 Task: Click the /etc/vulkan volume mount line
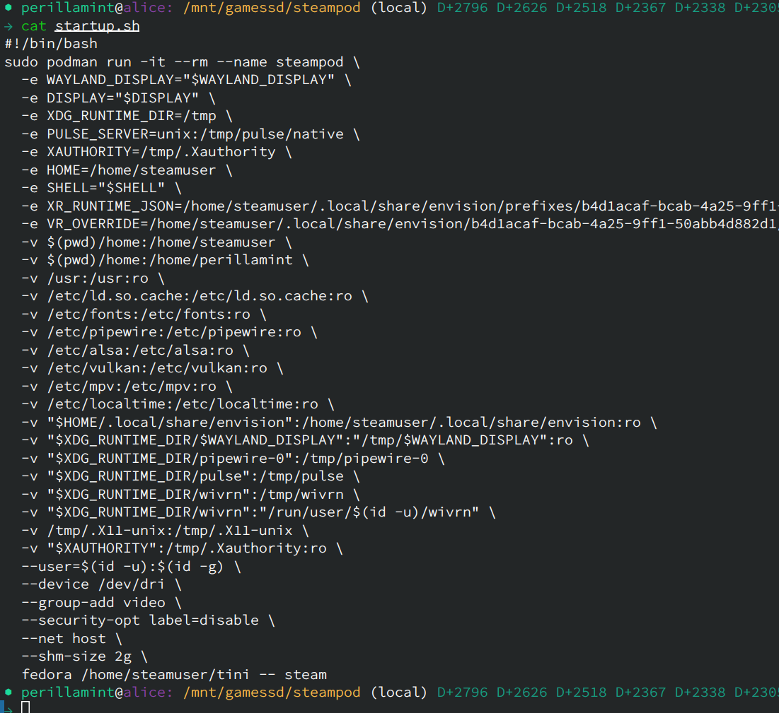152,368
